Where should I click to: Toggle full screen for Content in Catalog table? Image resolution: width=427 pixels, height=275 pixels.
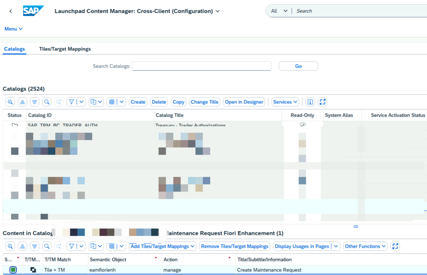(x=395, y=246)
